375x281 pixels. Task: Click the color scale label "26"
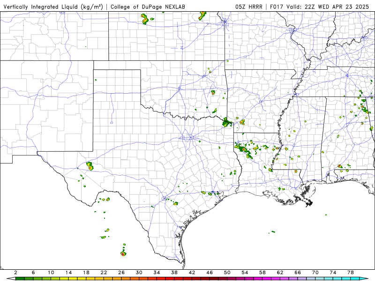click(x=121, y=273)
